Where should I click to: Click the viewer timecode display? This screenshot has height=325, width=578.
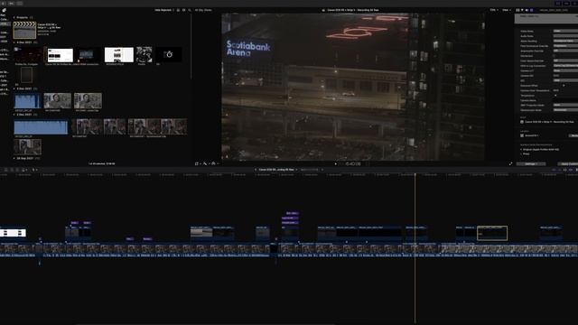pyautogui.click(x=353, y=163)
